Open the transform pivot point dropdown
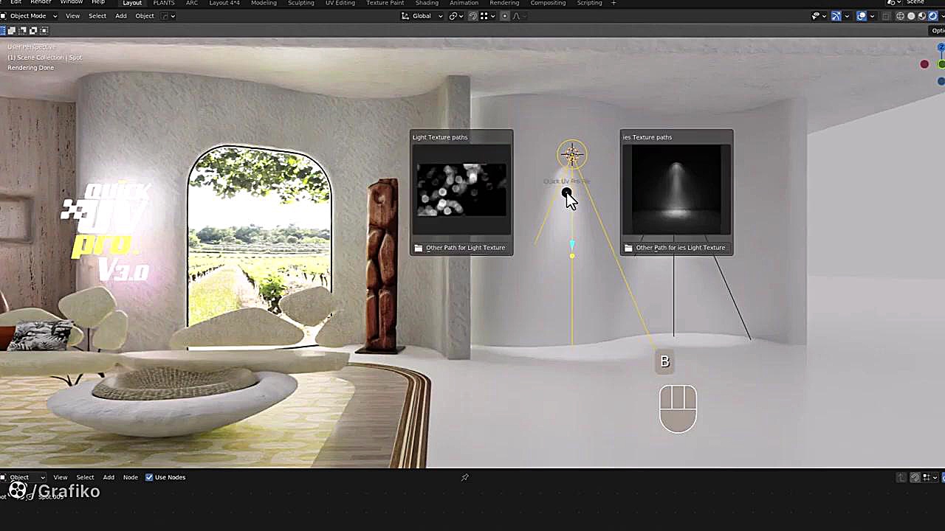 click(456, 15)
